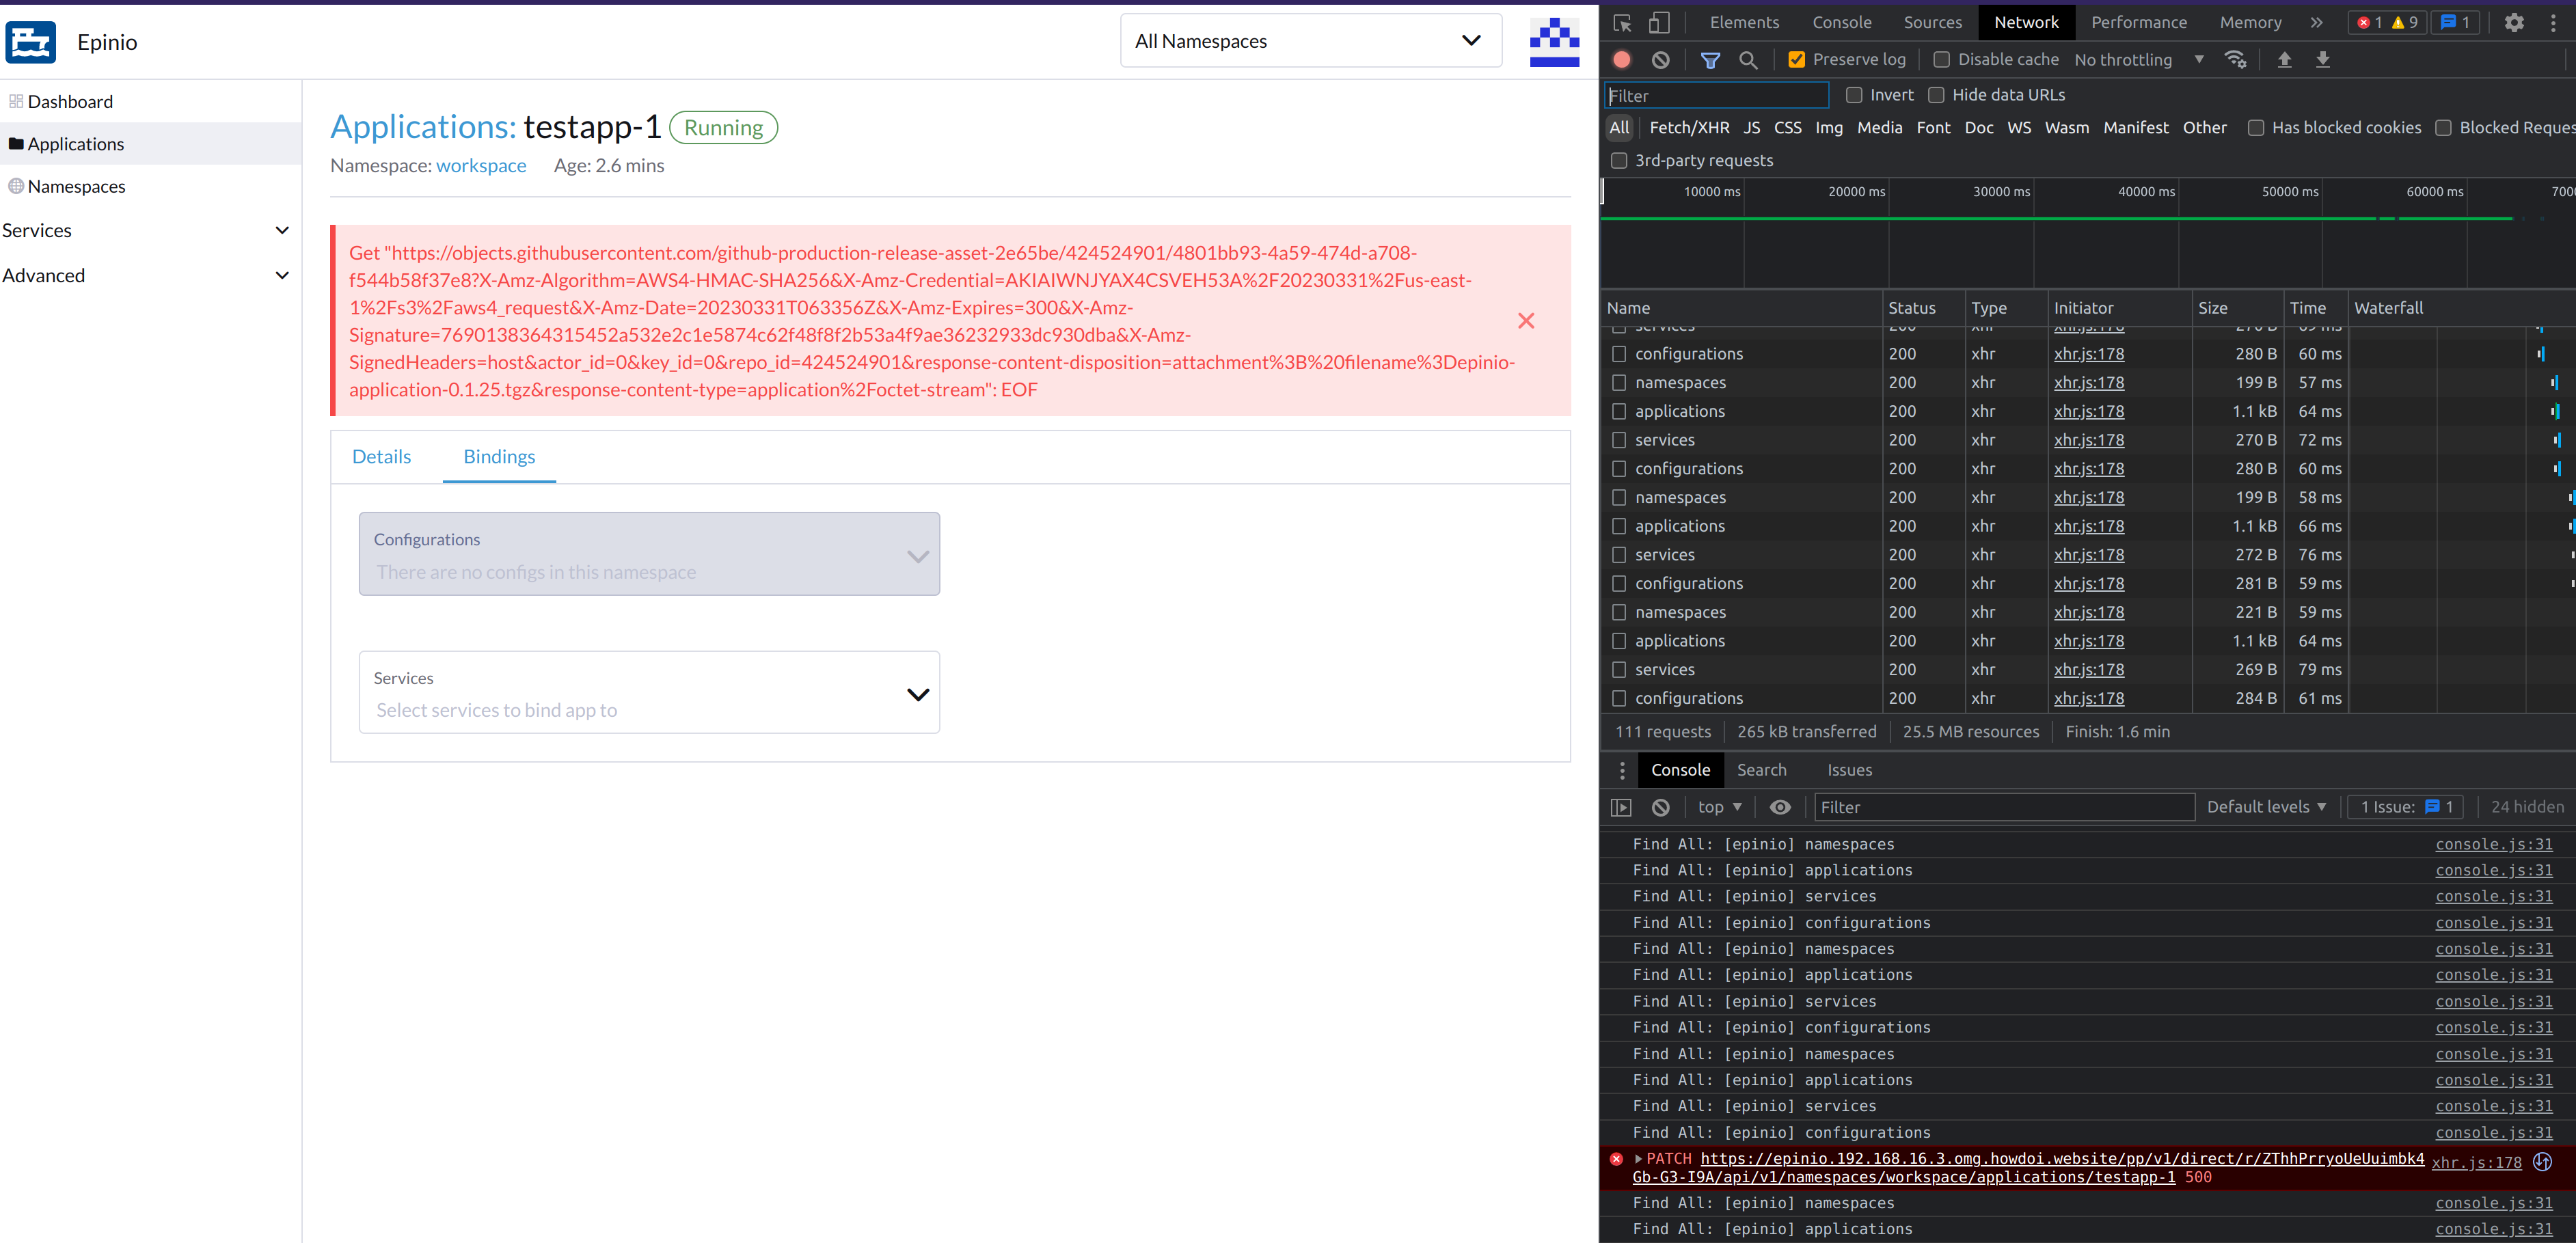
Task: Open the Performance panel
Action: pyautogui.click(x=2139, y=22)
